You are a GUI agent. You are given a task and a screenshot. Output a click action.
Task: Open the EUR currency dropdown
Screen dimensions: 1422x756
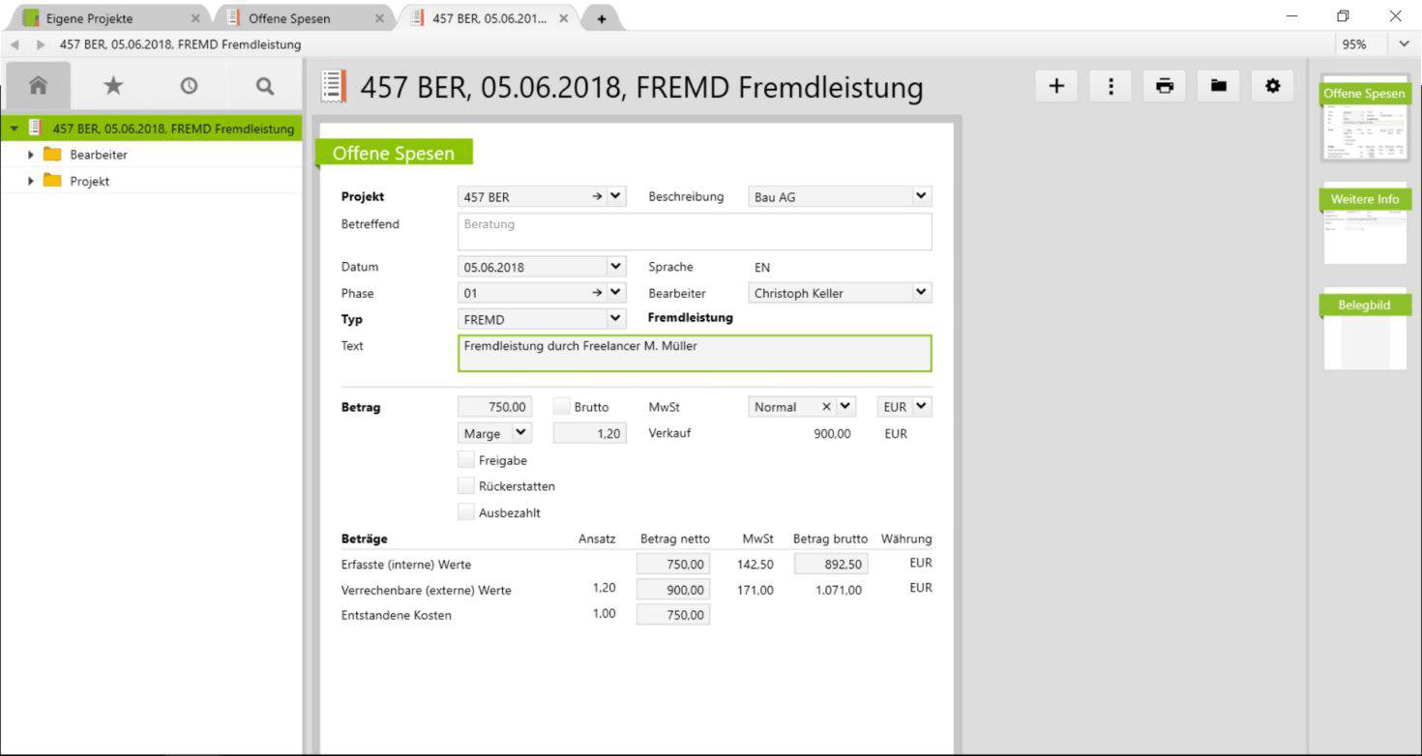pos(920,407)
